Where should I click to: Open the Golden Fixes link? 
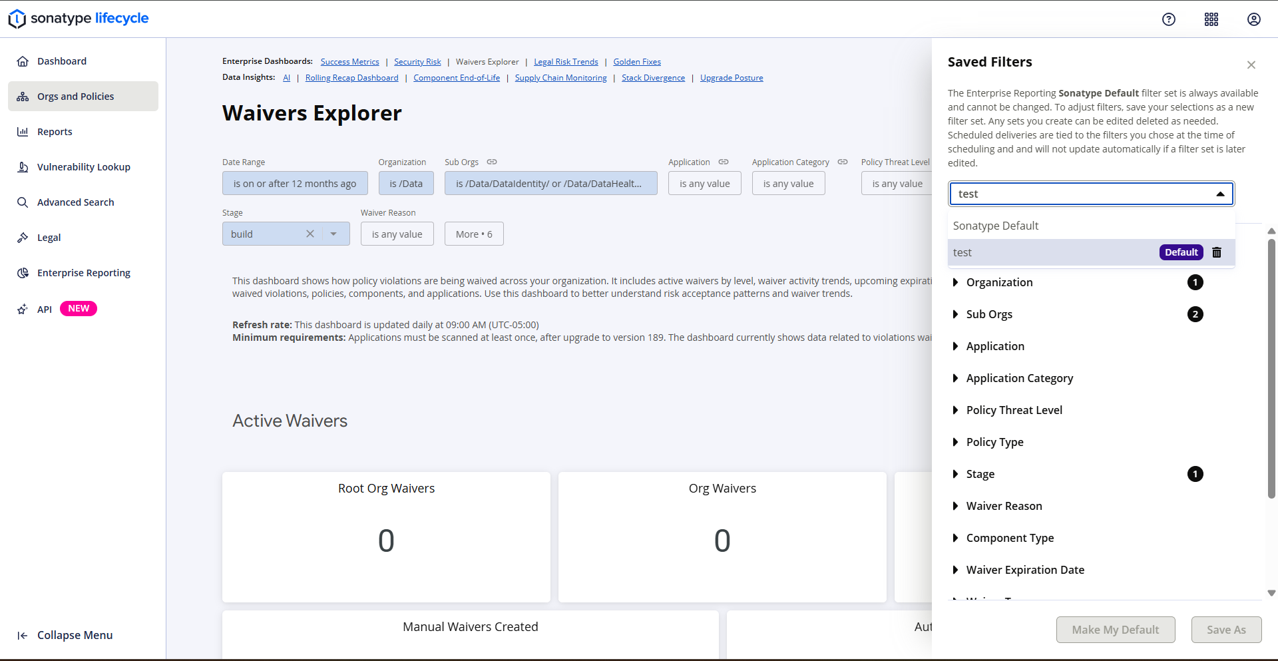tap(637, 62)
